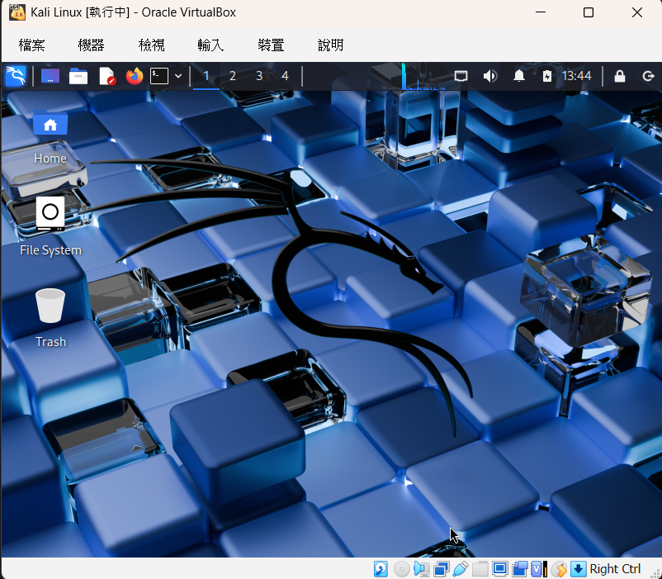Open the power manager battery icon
Screen dimensions: 662x579
click(x=546, y=76)
